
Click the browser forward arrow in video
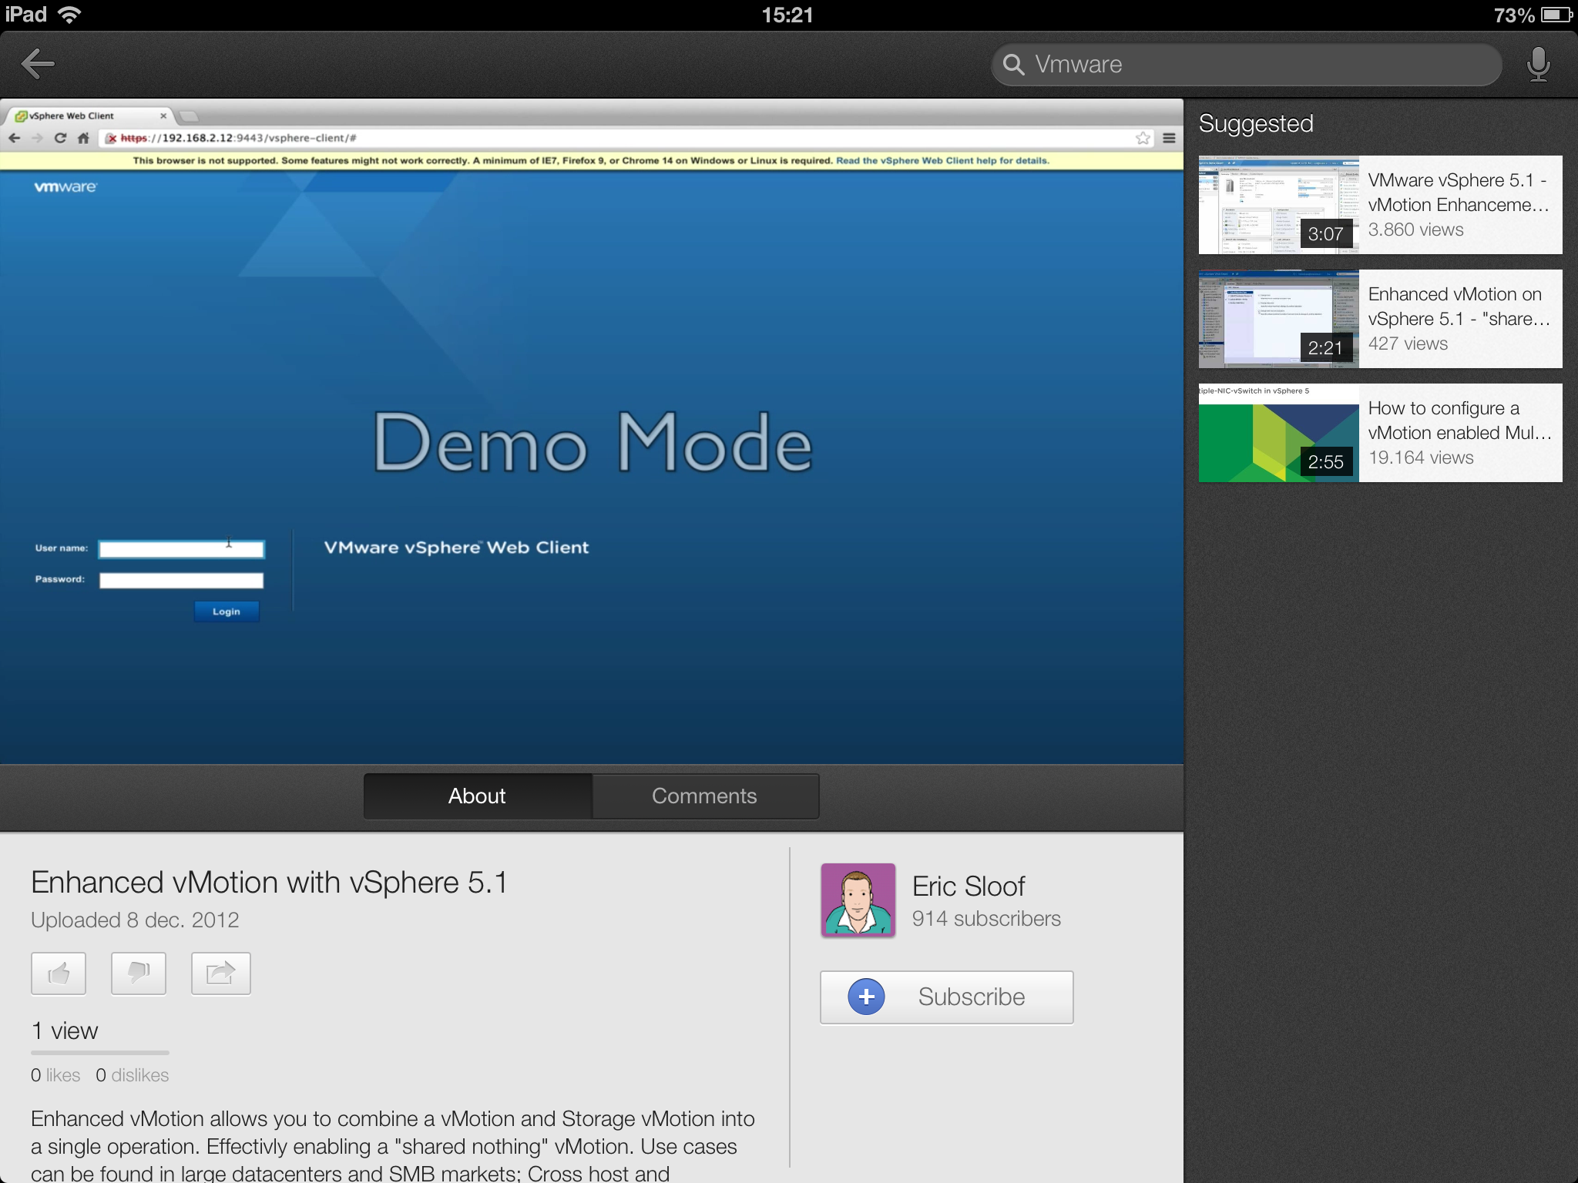(x=37, y=138)
